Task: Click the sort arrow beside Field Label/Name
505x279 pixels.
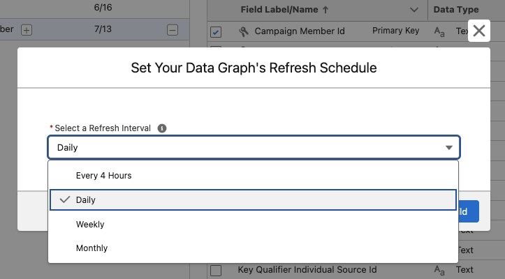Action: click(325, 10)
